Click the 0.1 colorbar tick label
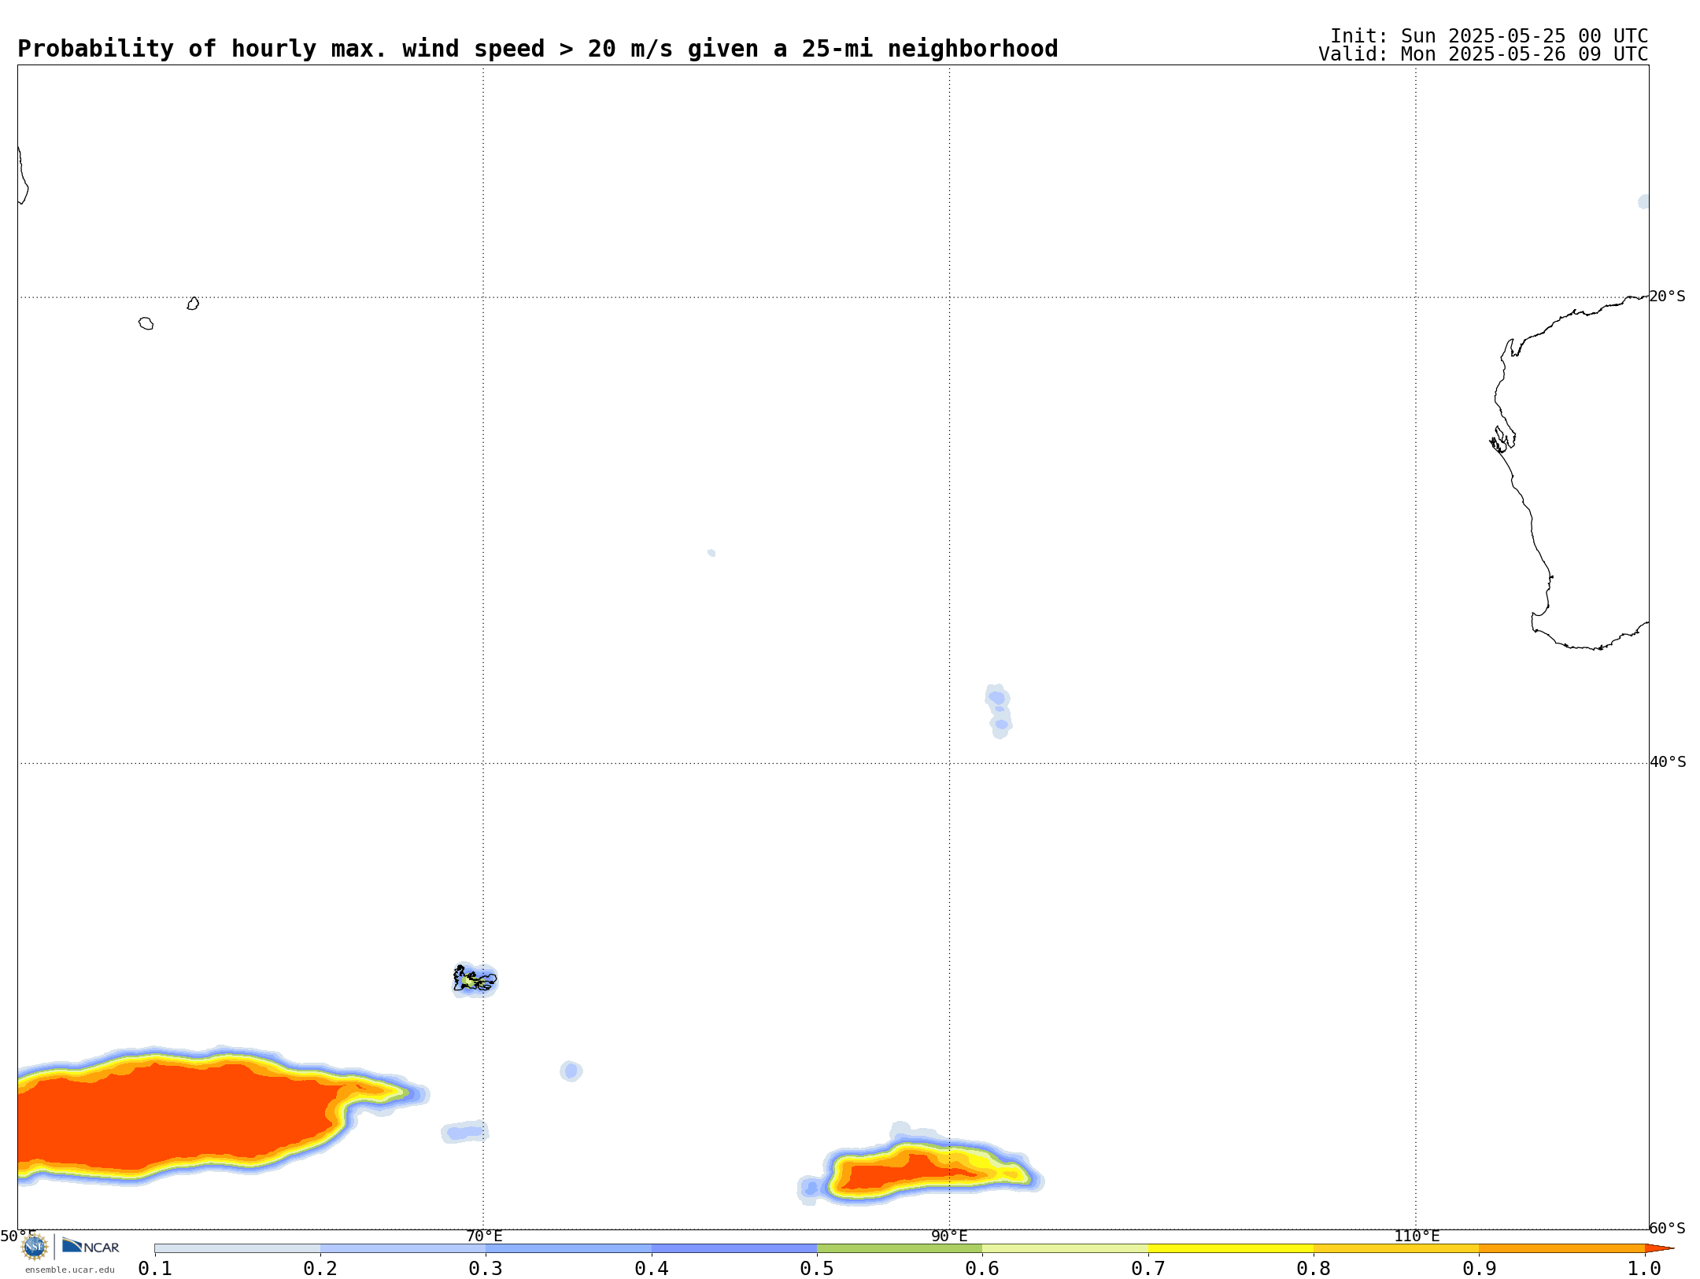This screenshot has height=1279, width=1700. tap(155, 1268)
